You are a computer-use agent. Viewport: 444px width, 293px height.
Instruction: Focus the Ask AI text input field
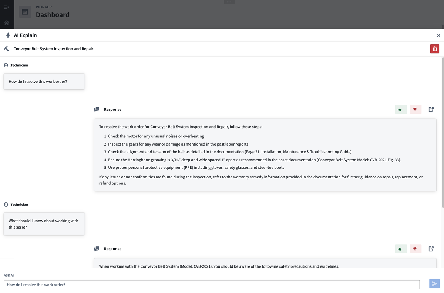pos(211,285)
